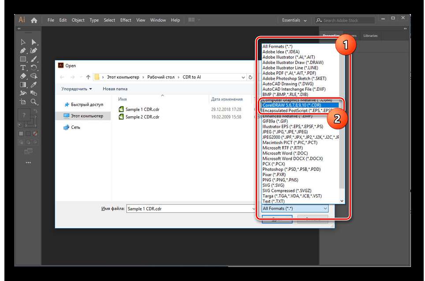
Task: Open the Type menu
Action: click(94, 20)
